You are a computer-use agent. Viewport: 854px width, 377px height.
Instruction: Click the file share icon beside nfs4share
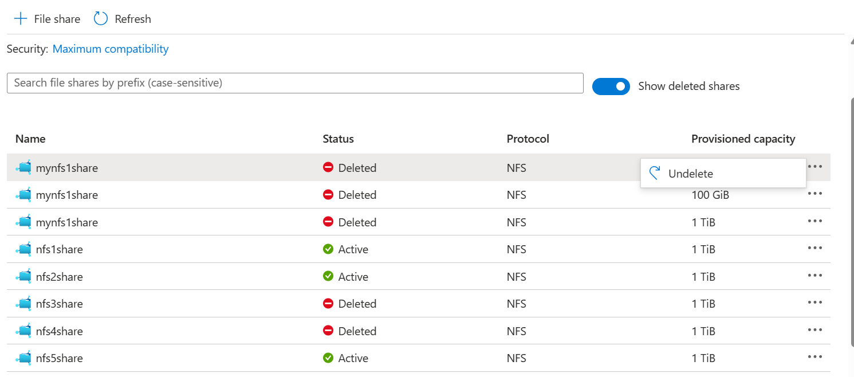click(24, 331)
